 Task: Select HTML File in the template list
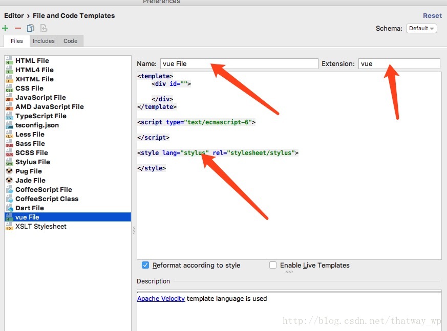point(68,61)
